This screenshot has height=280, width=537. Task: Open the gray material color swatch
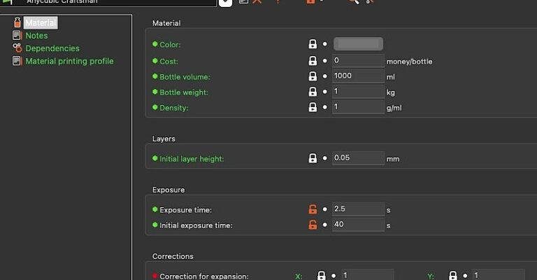[358, 44]
